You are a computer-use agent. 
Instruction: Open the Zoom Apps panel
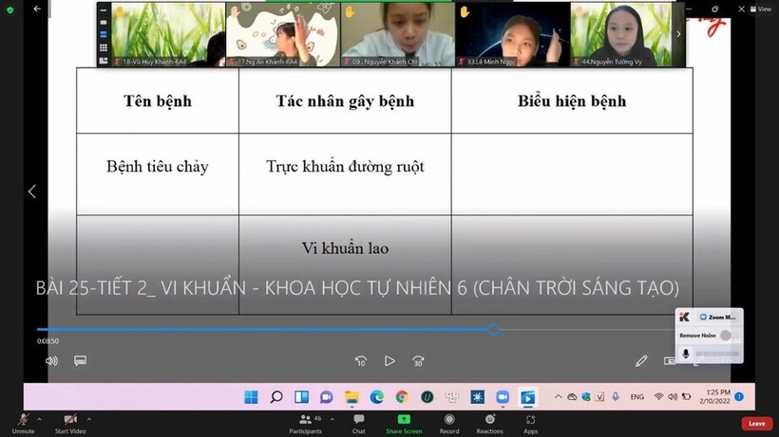click(530, 420)
